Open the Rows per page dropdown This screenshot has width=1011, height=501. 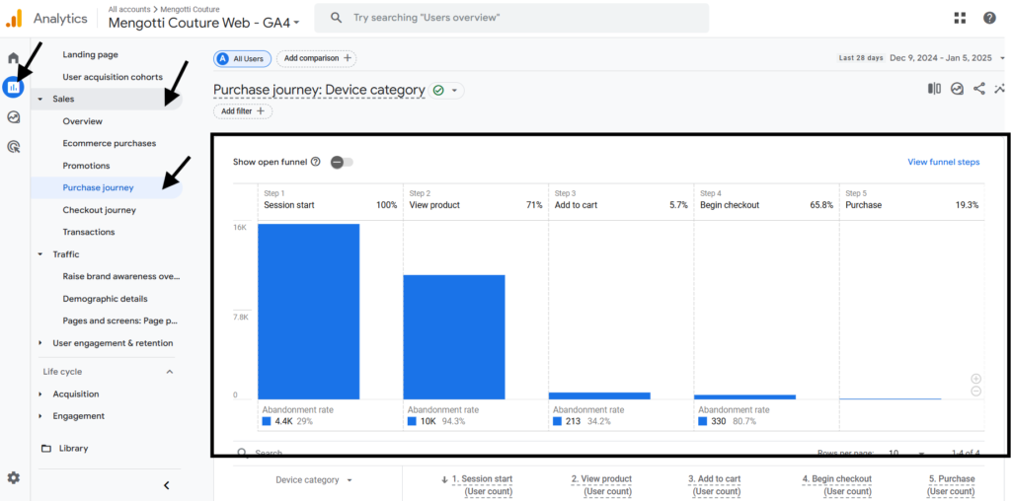pos(907,454)
